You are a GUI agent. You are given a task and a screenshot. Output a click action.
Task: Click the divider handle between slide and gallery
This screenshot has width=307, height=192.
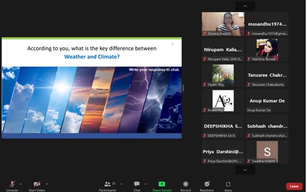[183, 88]
